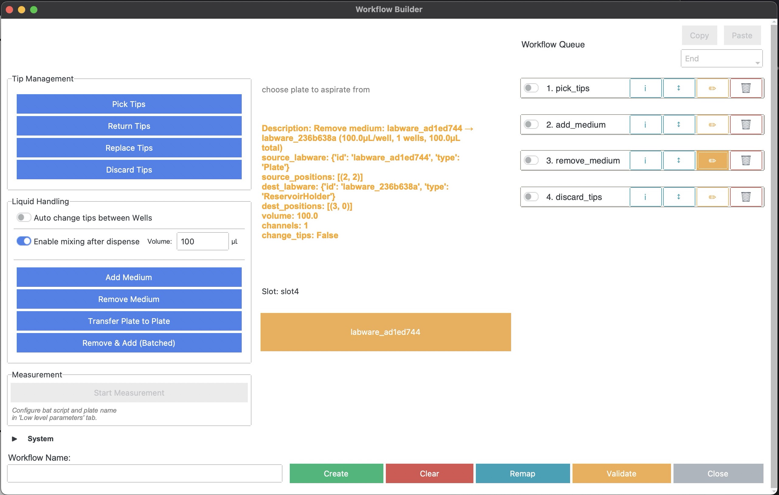Click pencil edit icon for remove_medium step
The height and width of the screenshot is (495, 779).
pyautogui.click(x=712, y=161)
